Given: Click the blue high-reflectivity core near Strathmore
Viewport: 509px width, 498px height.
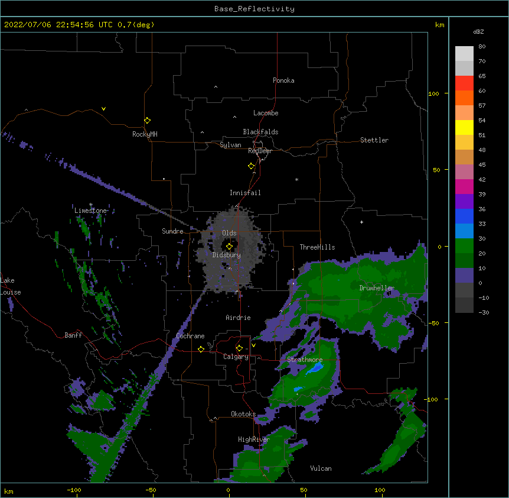Looking at the screenshot, I should pyautogui.click(x=315, y=368).
